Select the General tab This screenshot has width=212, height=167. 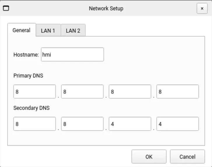click(x=22, y=30)
